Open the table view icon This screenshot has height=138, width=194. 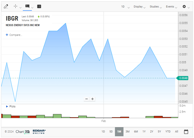pos(39,7)
